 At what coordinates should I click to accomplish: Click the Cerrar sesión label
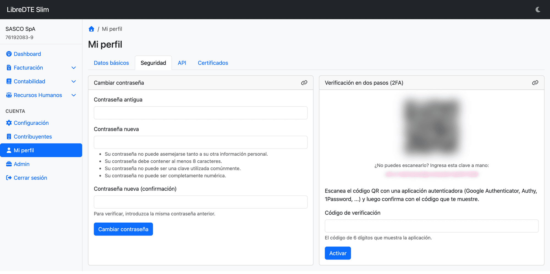point(30,178)
